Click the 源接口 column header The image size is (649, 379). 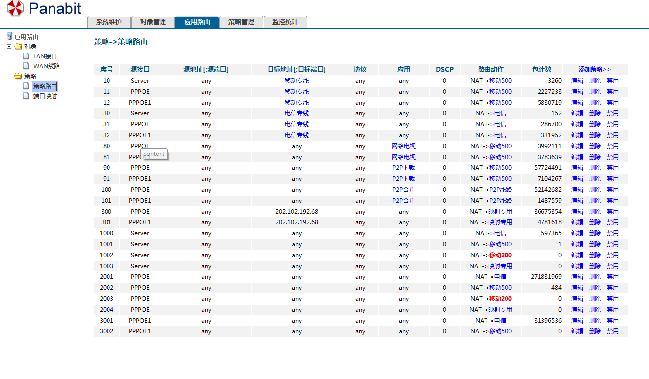coord(140,69)
